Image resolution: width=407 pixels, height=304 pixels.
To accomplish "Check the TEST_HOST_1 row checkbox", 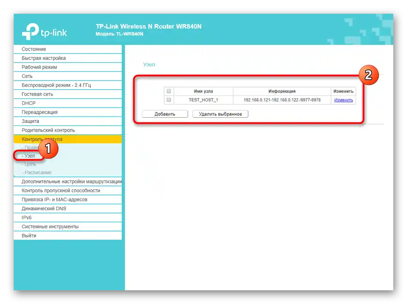I will coord(169,100).
